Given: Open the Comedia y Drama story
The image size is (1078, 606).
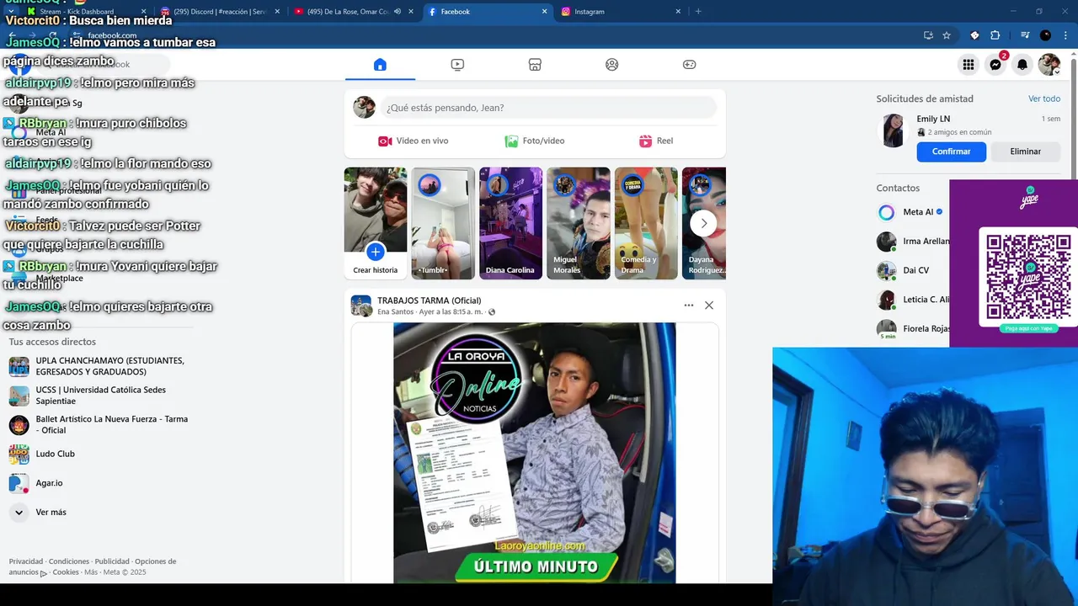Looking at the screenshot, I should 646,223.
